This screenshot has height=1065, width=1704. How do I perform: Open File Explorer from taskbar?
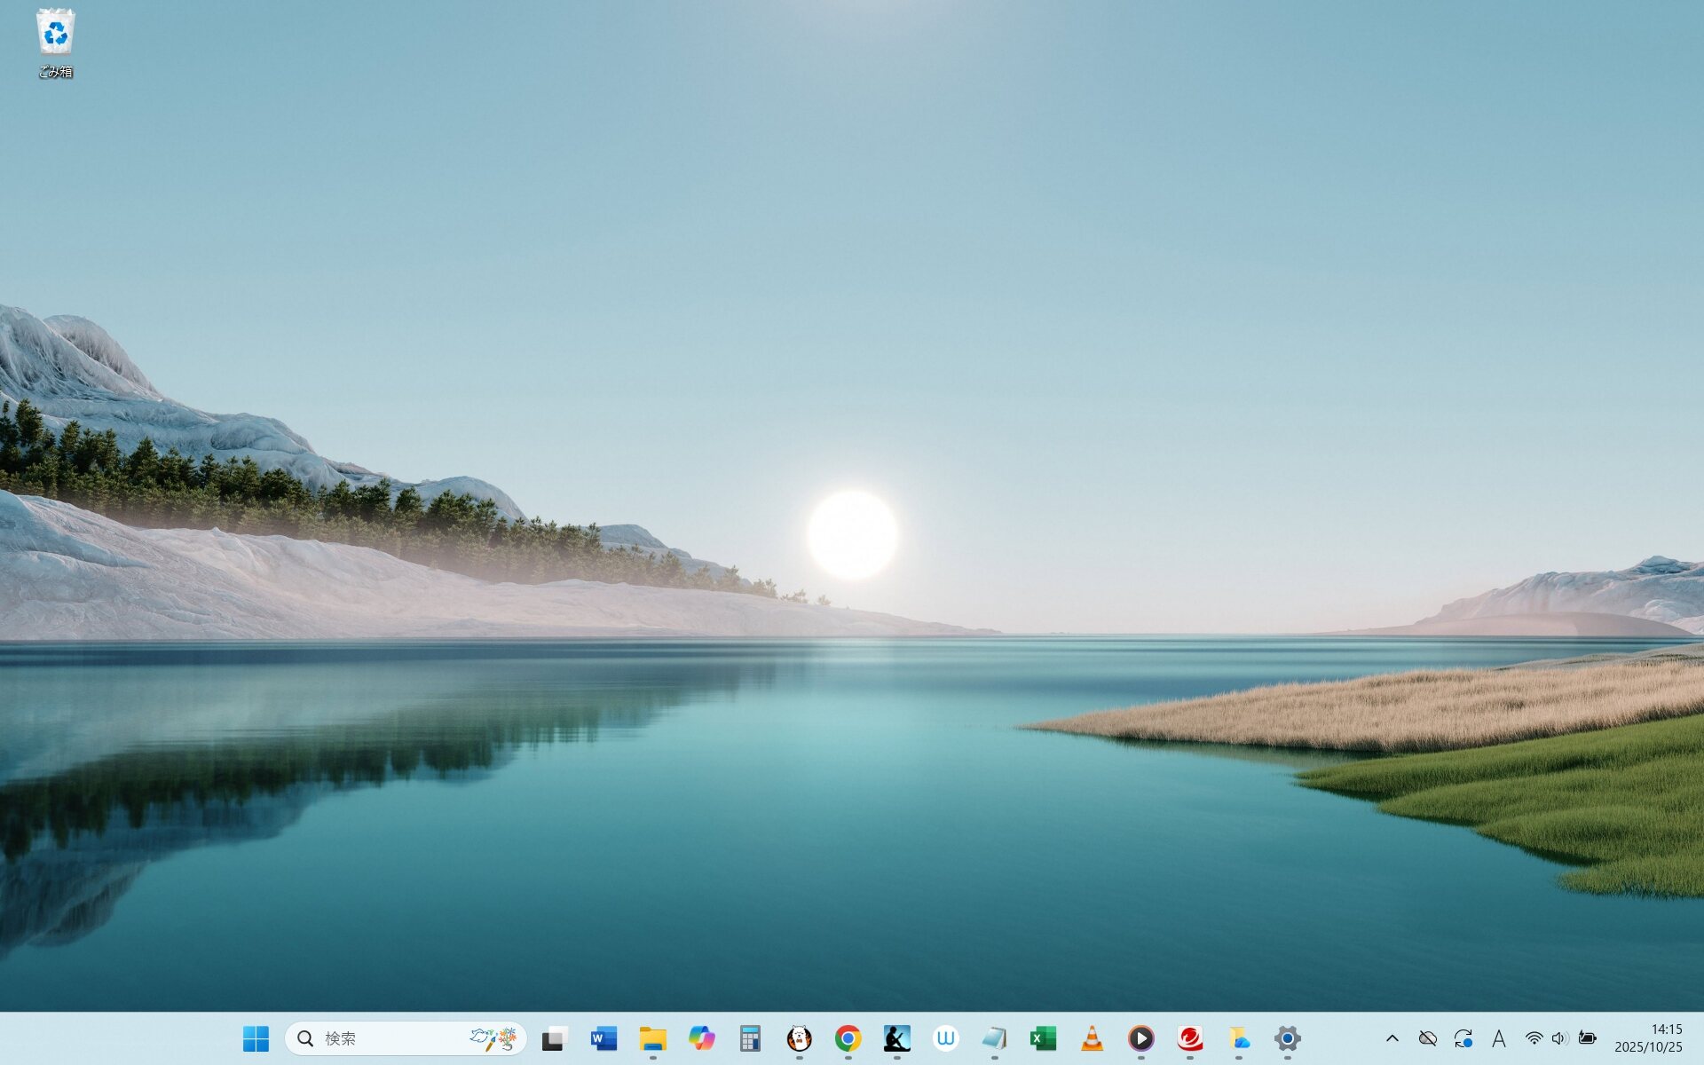tap(652, 1038)
